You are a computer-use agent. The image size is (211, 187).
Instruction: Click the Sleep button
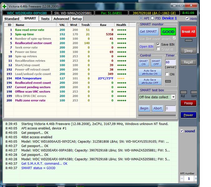[188, 50]
